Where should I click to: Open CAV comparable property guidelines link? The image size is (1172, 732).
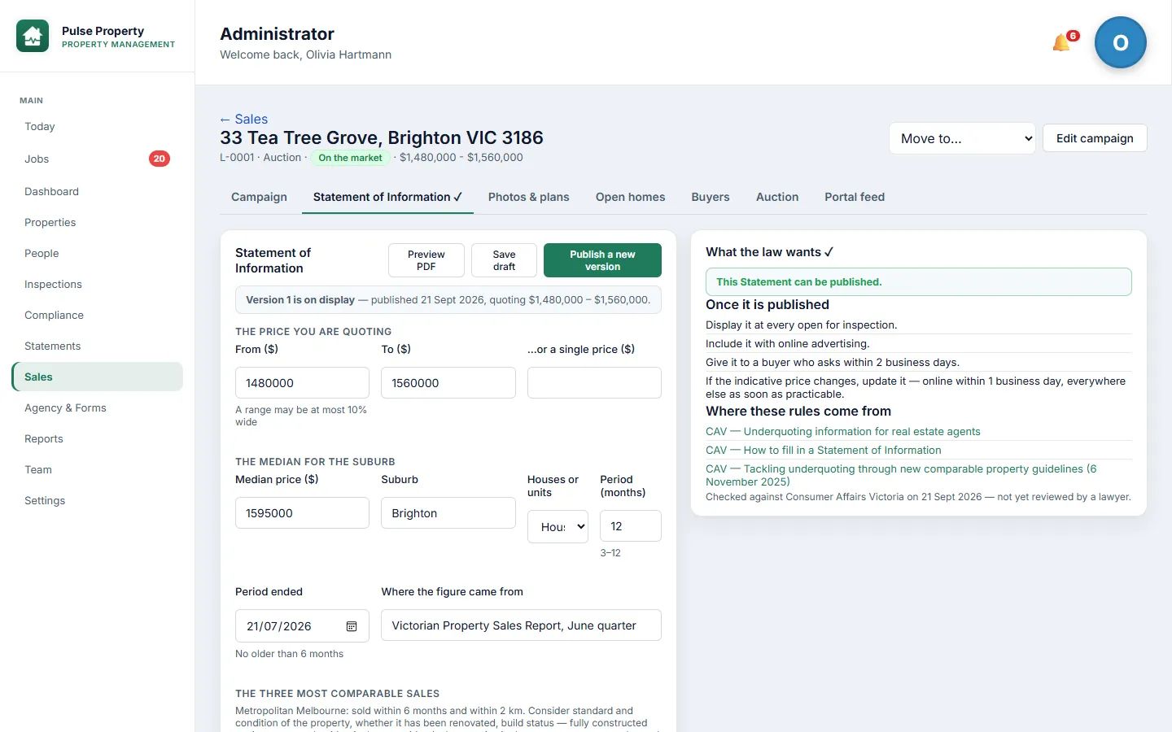pos(901,475)
